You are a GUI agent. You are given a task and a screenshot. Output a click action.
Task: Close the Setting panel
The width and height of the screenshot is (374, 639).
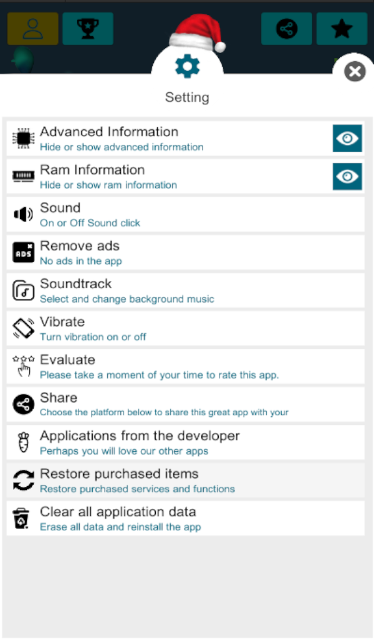pos(355,72)
